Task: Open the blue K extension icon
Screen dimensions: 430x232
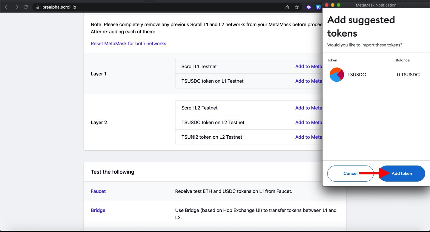Action: point(318,7)
